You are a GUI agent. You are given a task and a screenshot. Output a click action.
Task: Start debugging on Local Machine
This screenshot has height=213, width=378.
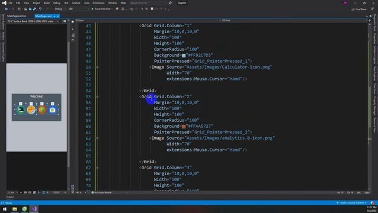click(101, 9)
